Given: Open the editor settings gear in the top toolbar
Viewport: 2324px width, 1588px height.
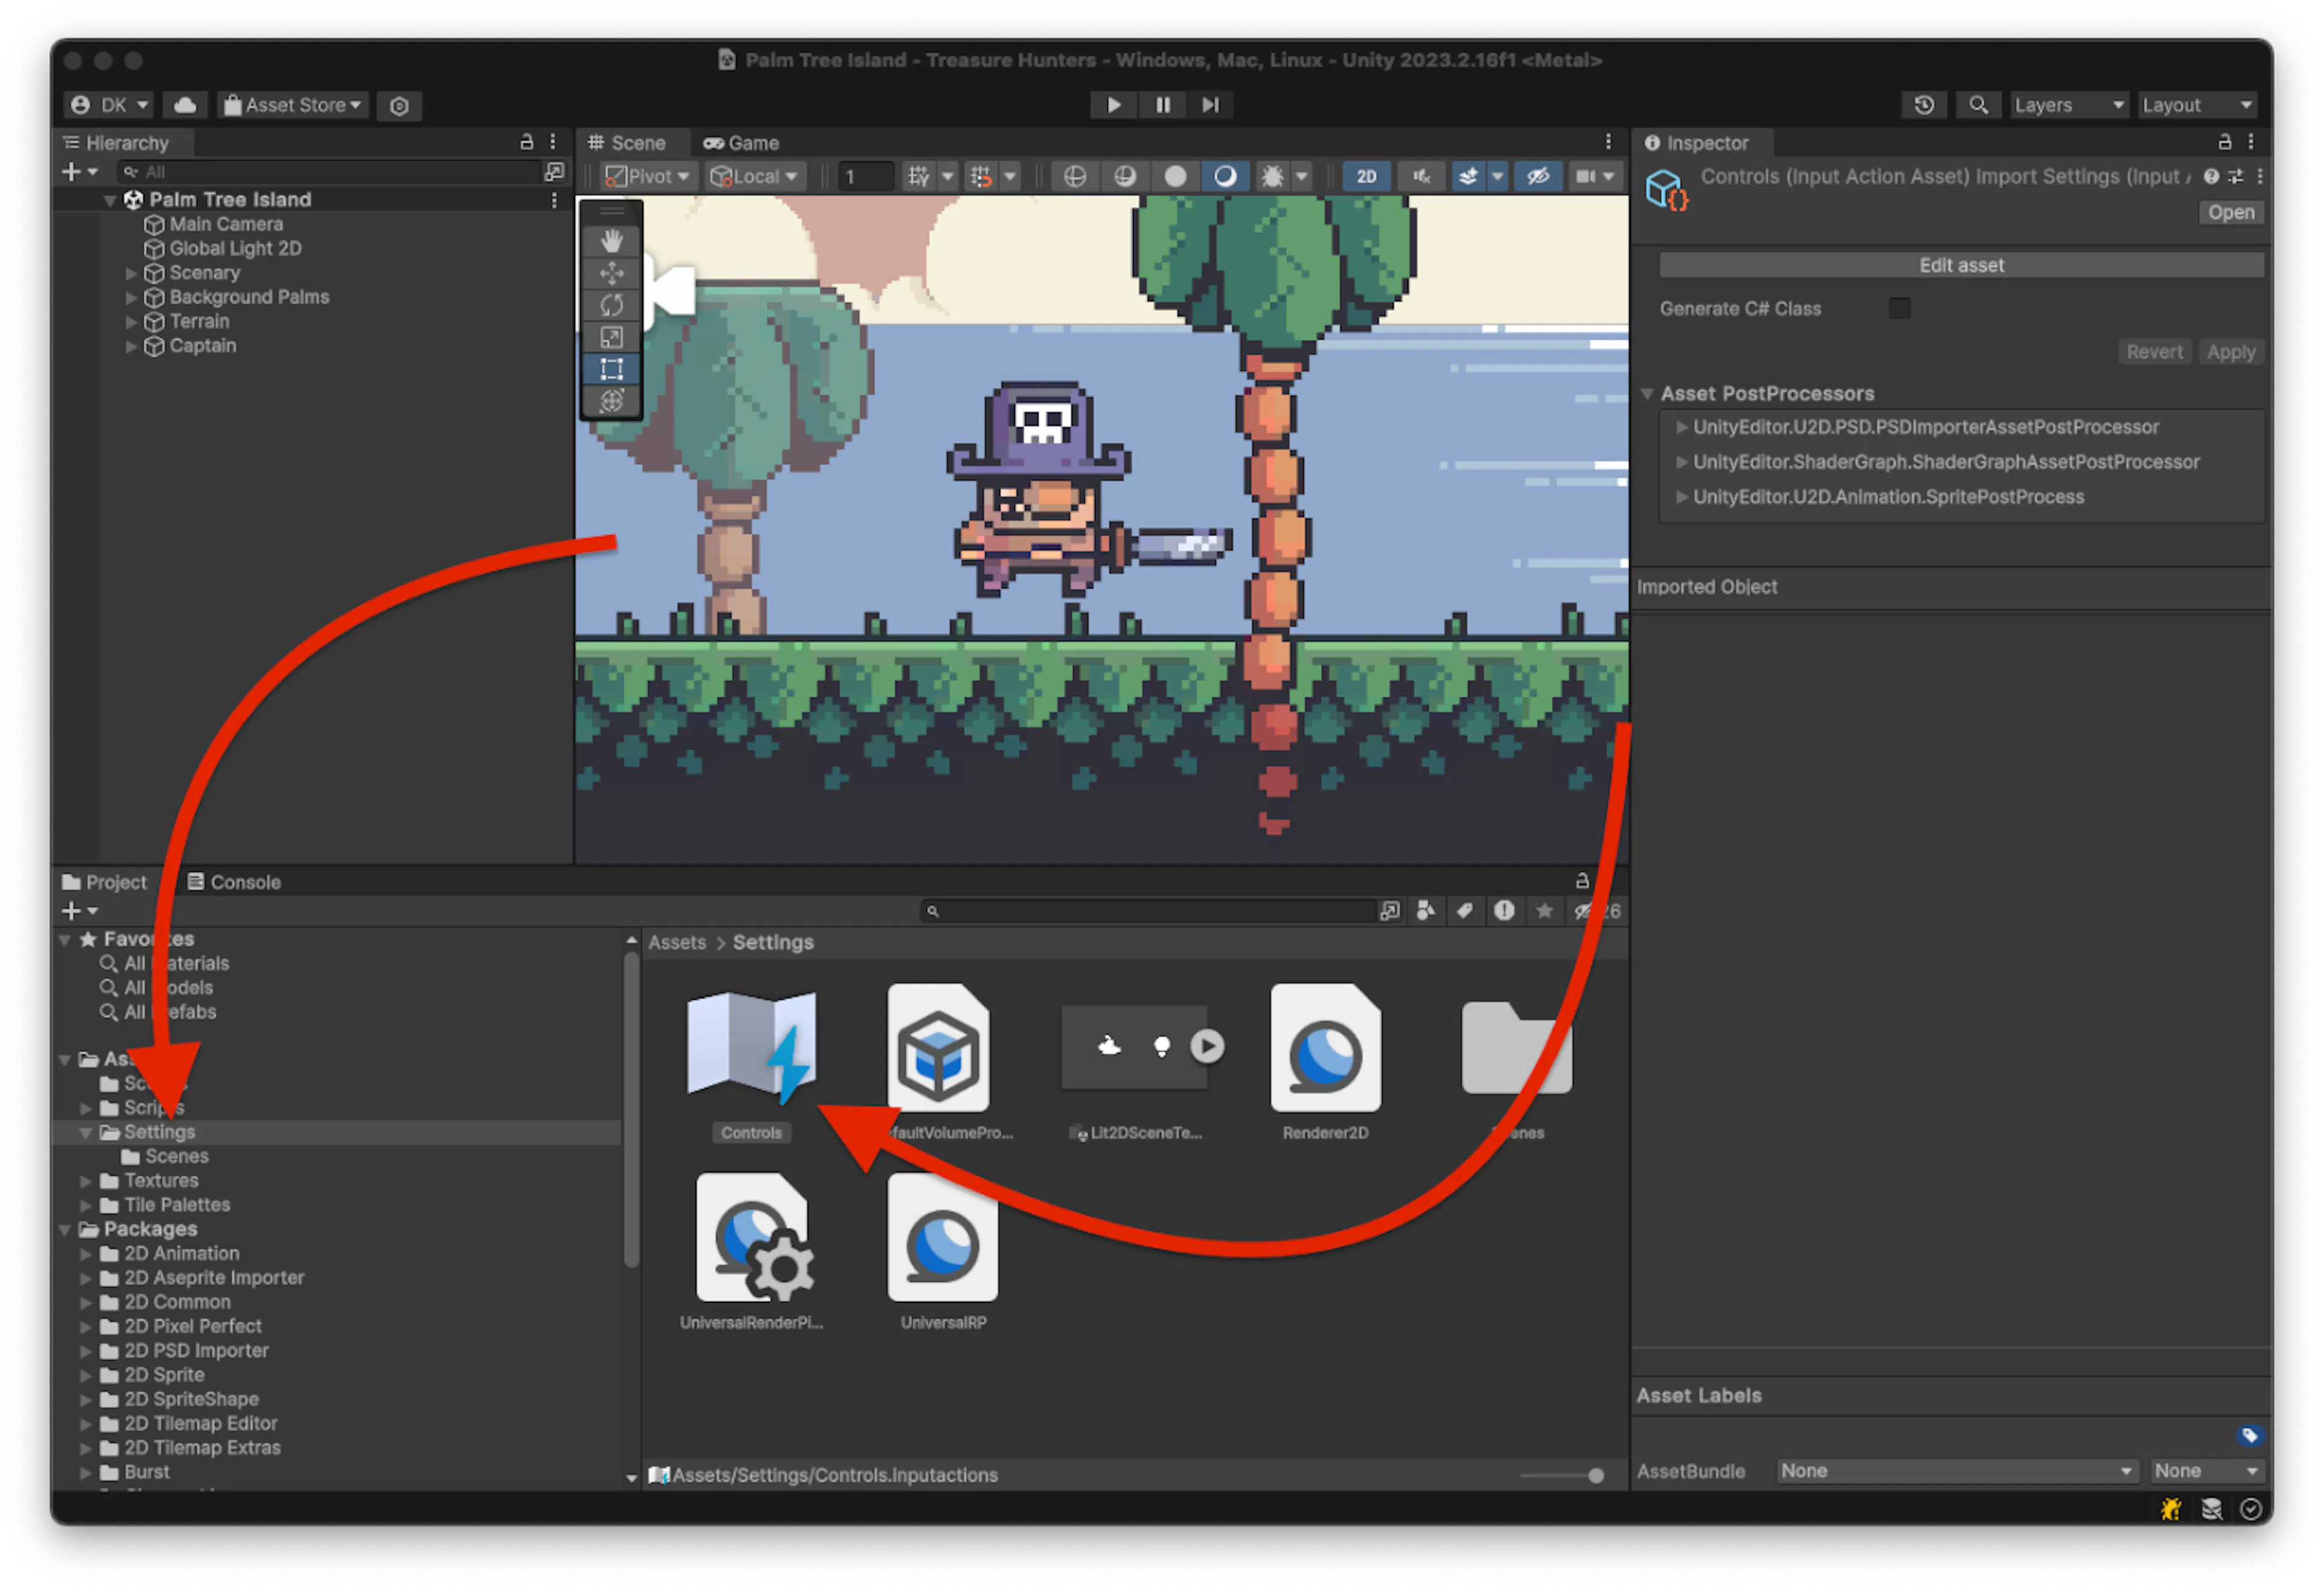Looking at the screenshot, I should [399, 105].
